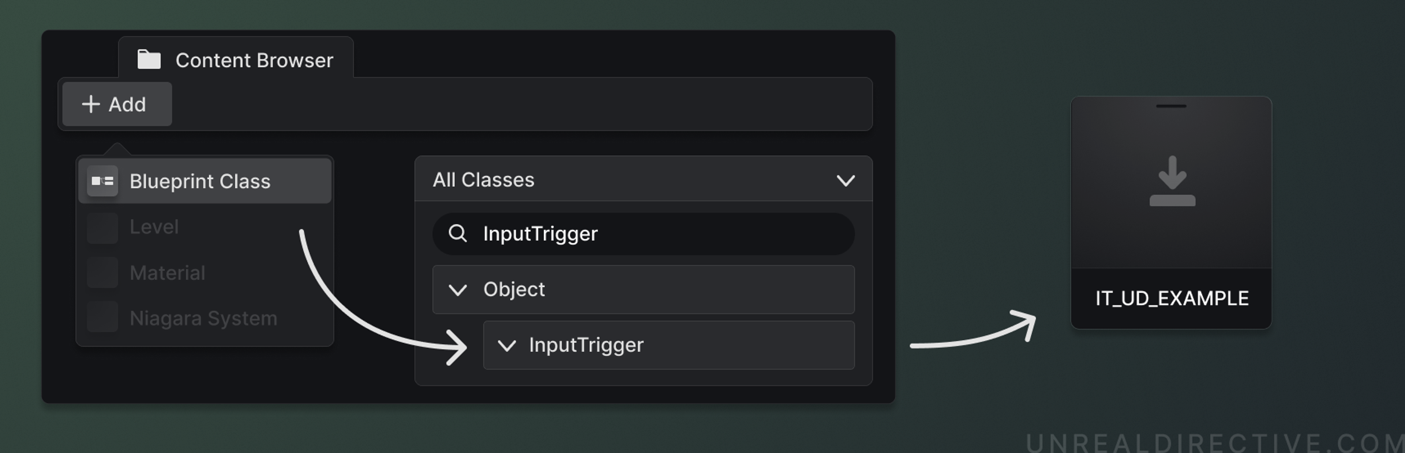Open the All Classes dropdown

(846, 180)
